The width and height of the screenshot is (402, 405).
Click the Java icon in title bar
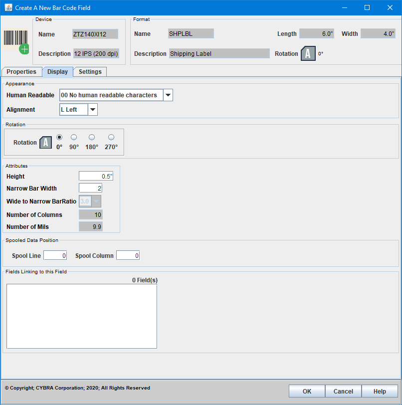pos(8,7)
